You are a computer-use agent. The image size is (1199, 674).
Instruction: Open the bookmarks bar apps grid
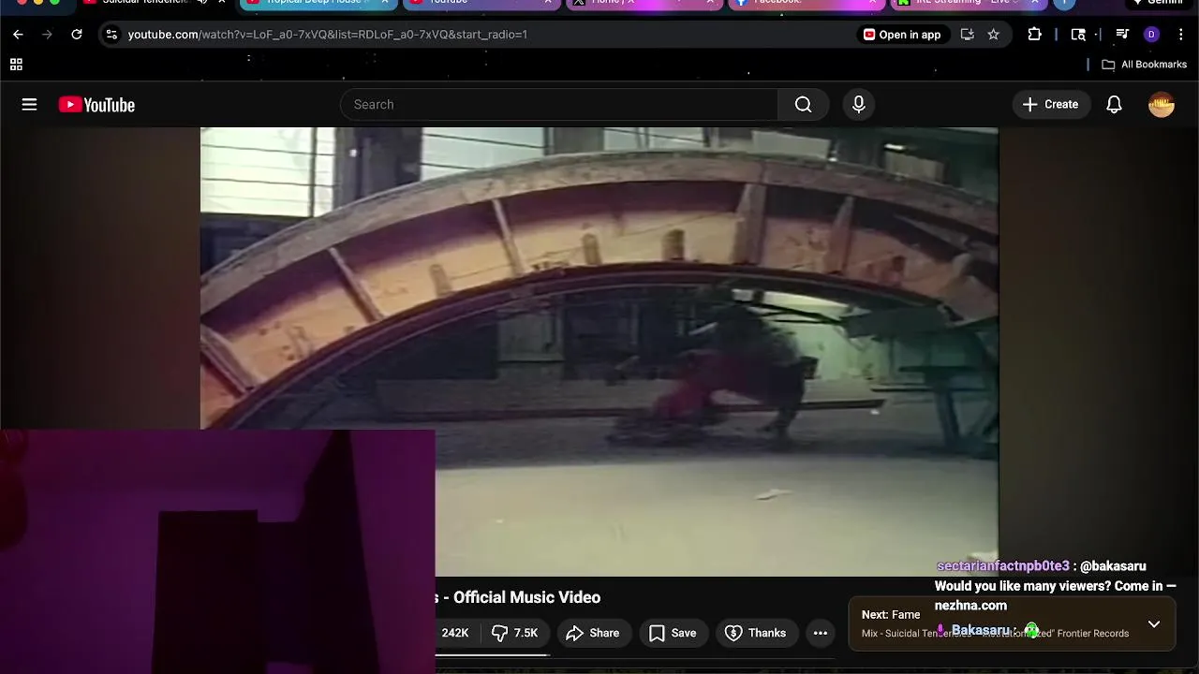pos(16,65)
